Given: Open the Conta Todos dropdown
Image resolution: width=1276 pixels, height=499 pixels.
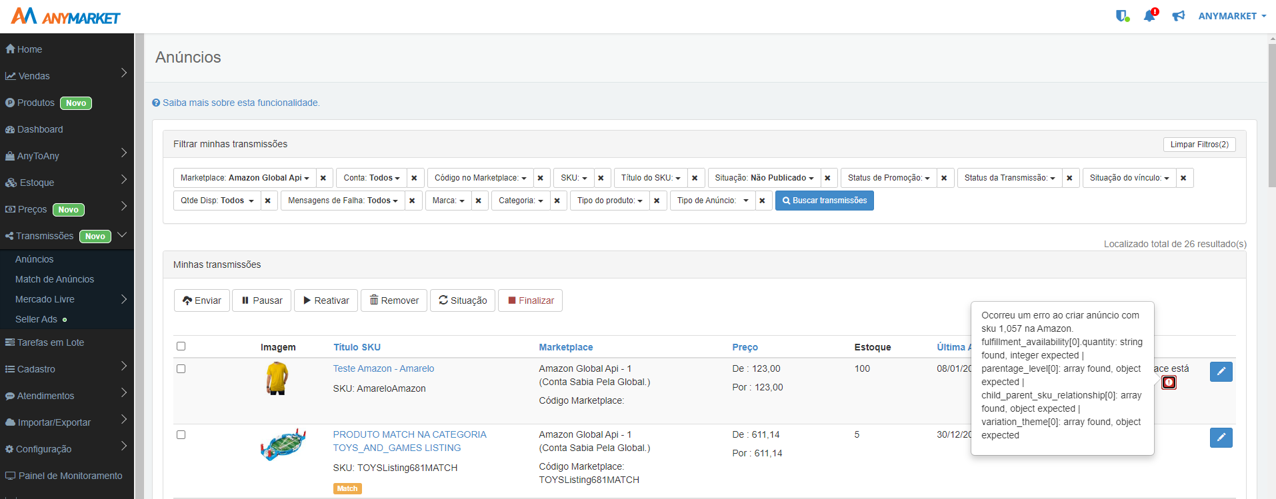Looking at the screenshot, I should click(371, 178).
